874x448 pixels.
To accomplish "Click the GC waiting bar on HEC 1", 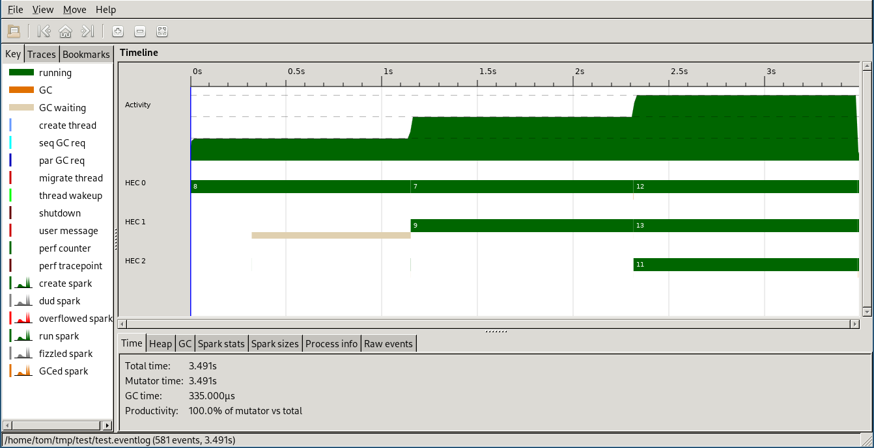I will (x=331, y=235).
